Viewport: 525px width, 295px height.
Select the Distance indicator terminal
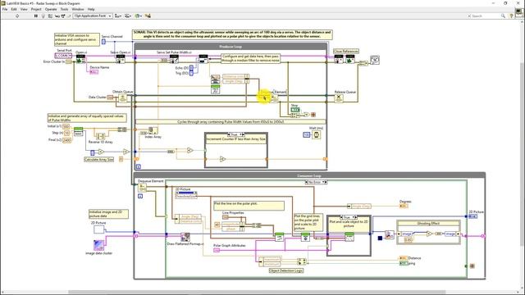click(404, 258)
